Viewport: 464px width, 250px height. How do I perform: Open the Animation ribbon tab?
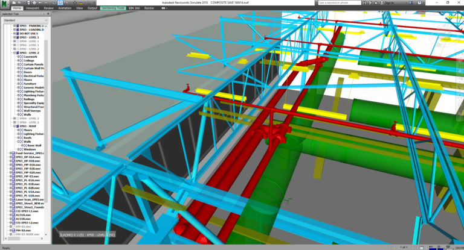point(65,8)
